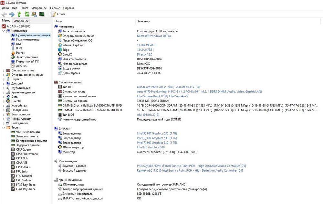This screenshot has width=323, height=204.
Task: Click the Конфигурация icon in tree
Action: click(x=8, y=119)
